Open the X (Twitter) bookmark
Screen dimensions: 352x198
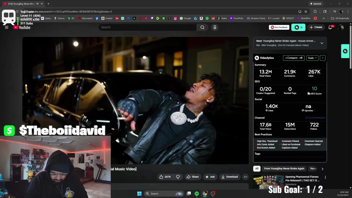coord(169,18)
